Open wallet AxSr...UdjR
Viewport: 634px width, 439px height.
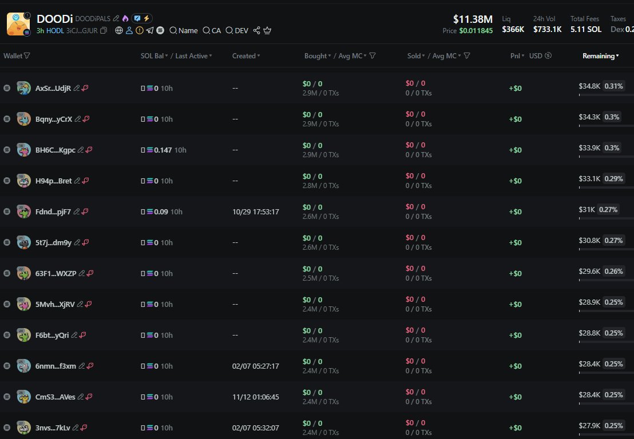coord(53,88)
